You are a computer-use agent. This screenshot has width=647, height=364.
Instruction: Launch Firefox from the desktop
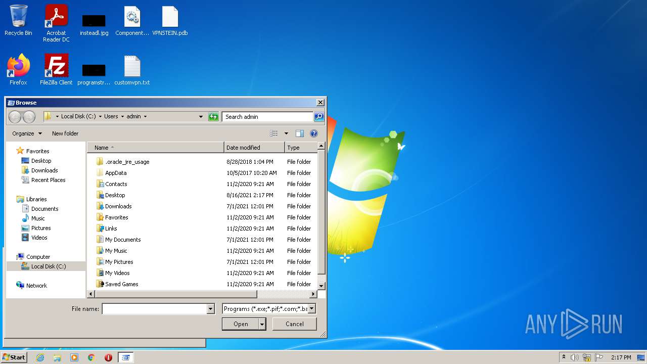coord(18,70)
